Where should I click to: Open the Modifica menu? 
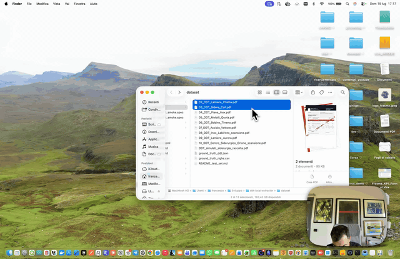[42, 4]
